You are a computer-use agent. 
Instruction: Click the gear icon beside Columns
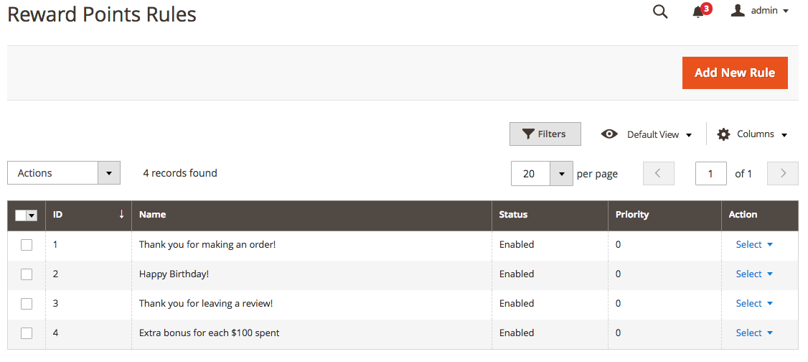723,134
